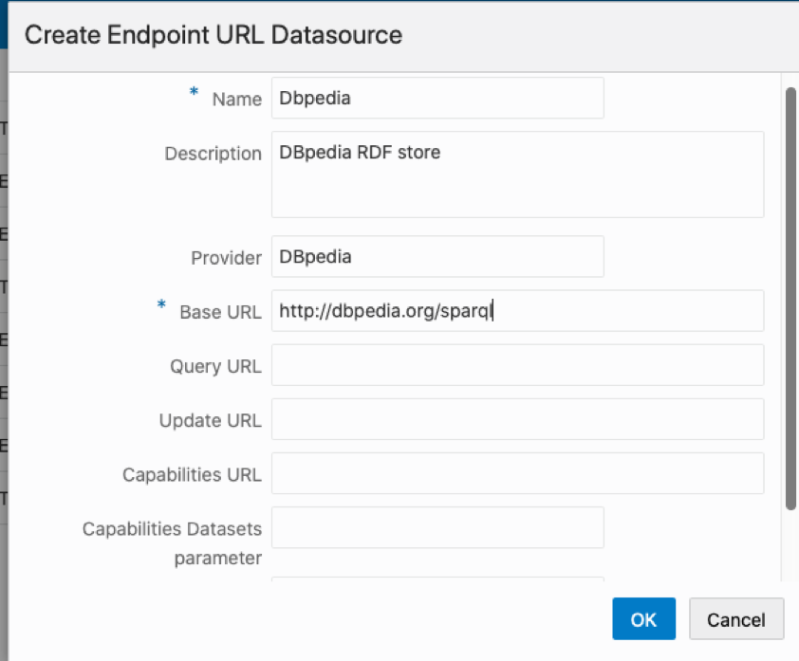Edit the Name field containing Dbpedia
Screen dimensions: 799x661
[x=437, y=99]
